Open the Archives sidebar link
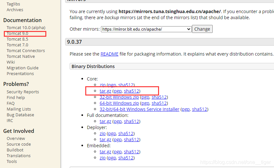The image size is (274, 168). [15, 10]
